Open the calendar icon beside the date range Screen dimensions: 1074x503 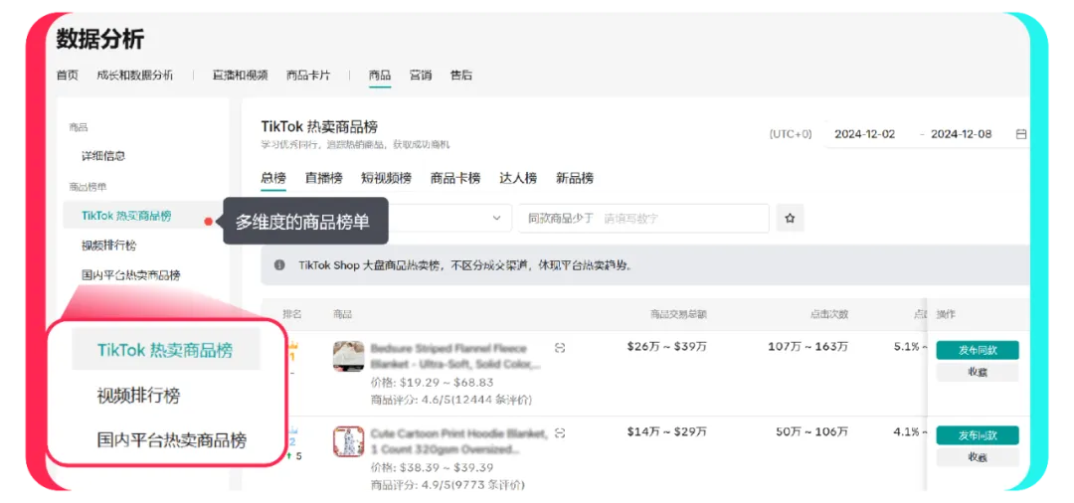pos(1020,134)
